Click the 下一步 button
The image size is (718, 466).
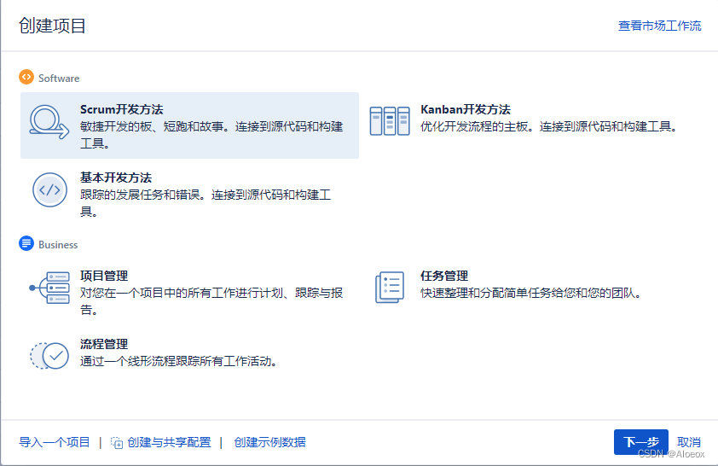[641, 442]
